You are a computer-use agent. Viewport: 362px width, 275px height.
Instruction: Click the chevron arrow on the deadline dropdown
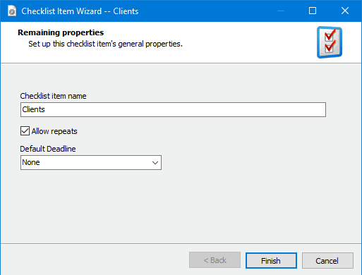[x=155, y=163]
